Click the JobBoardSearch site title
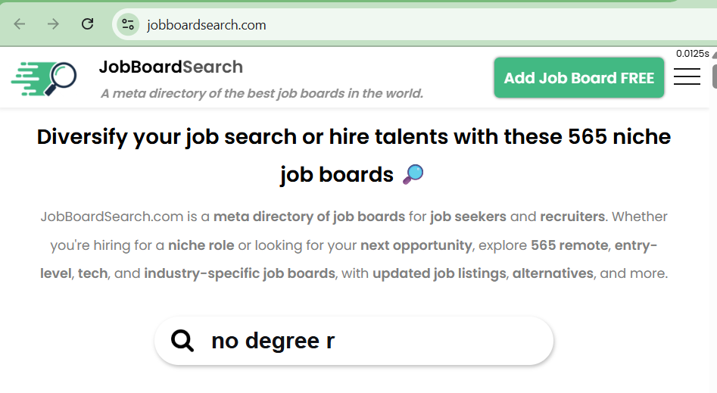 point(170,67)
